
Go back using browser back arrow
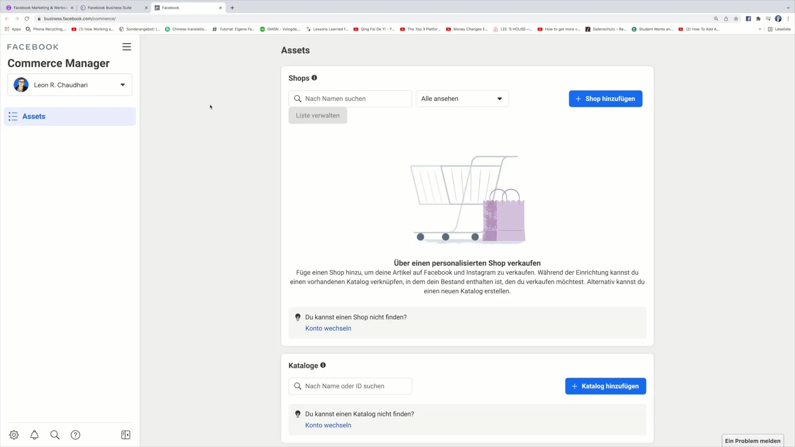tap(7, 19)
